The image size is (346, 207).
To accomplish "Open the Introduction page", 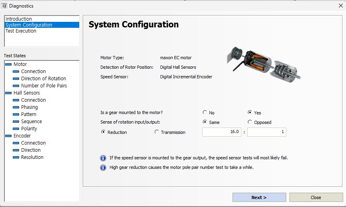I will [x=42, y=19].
